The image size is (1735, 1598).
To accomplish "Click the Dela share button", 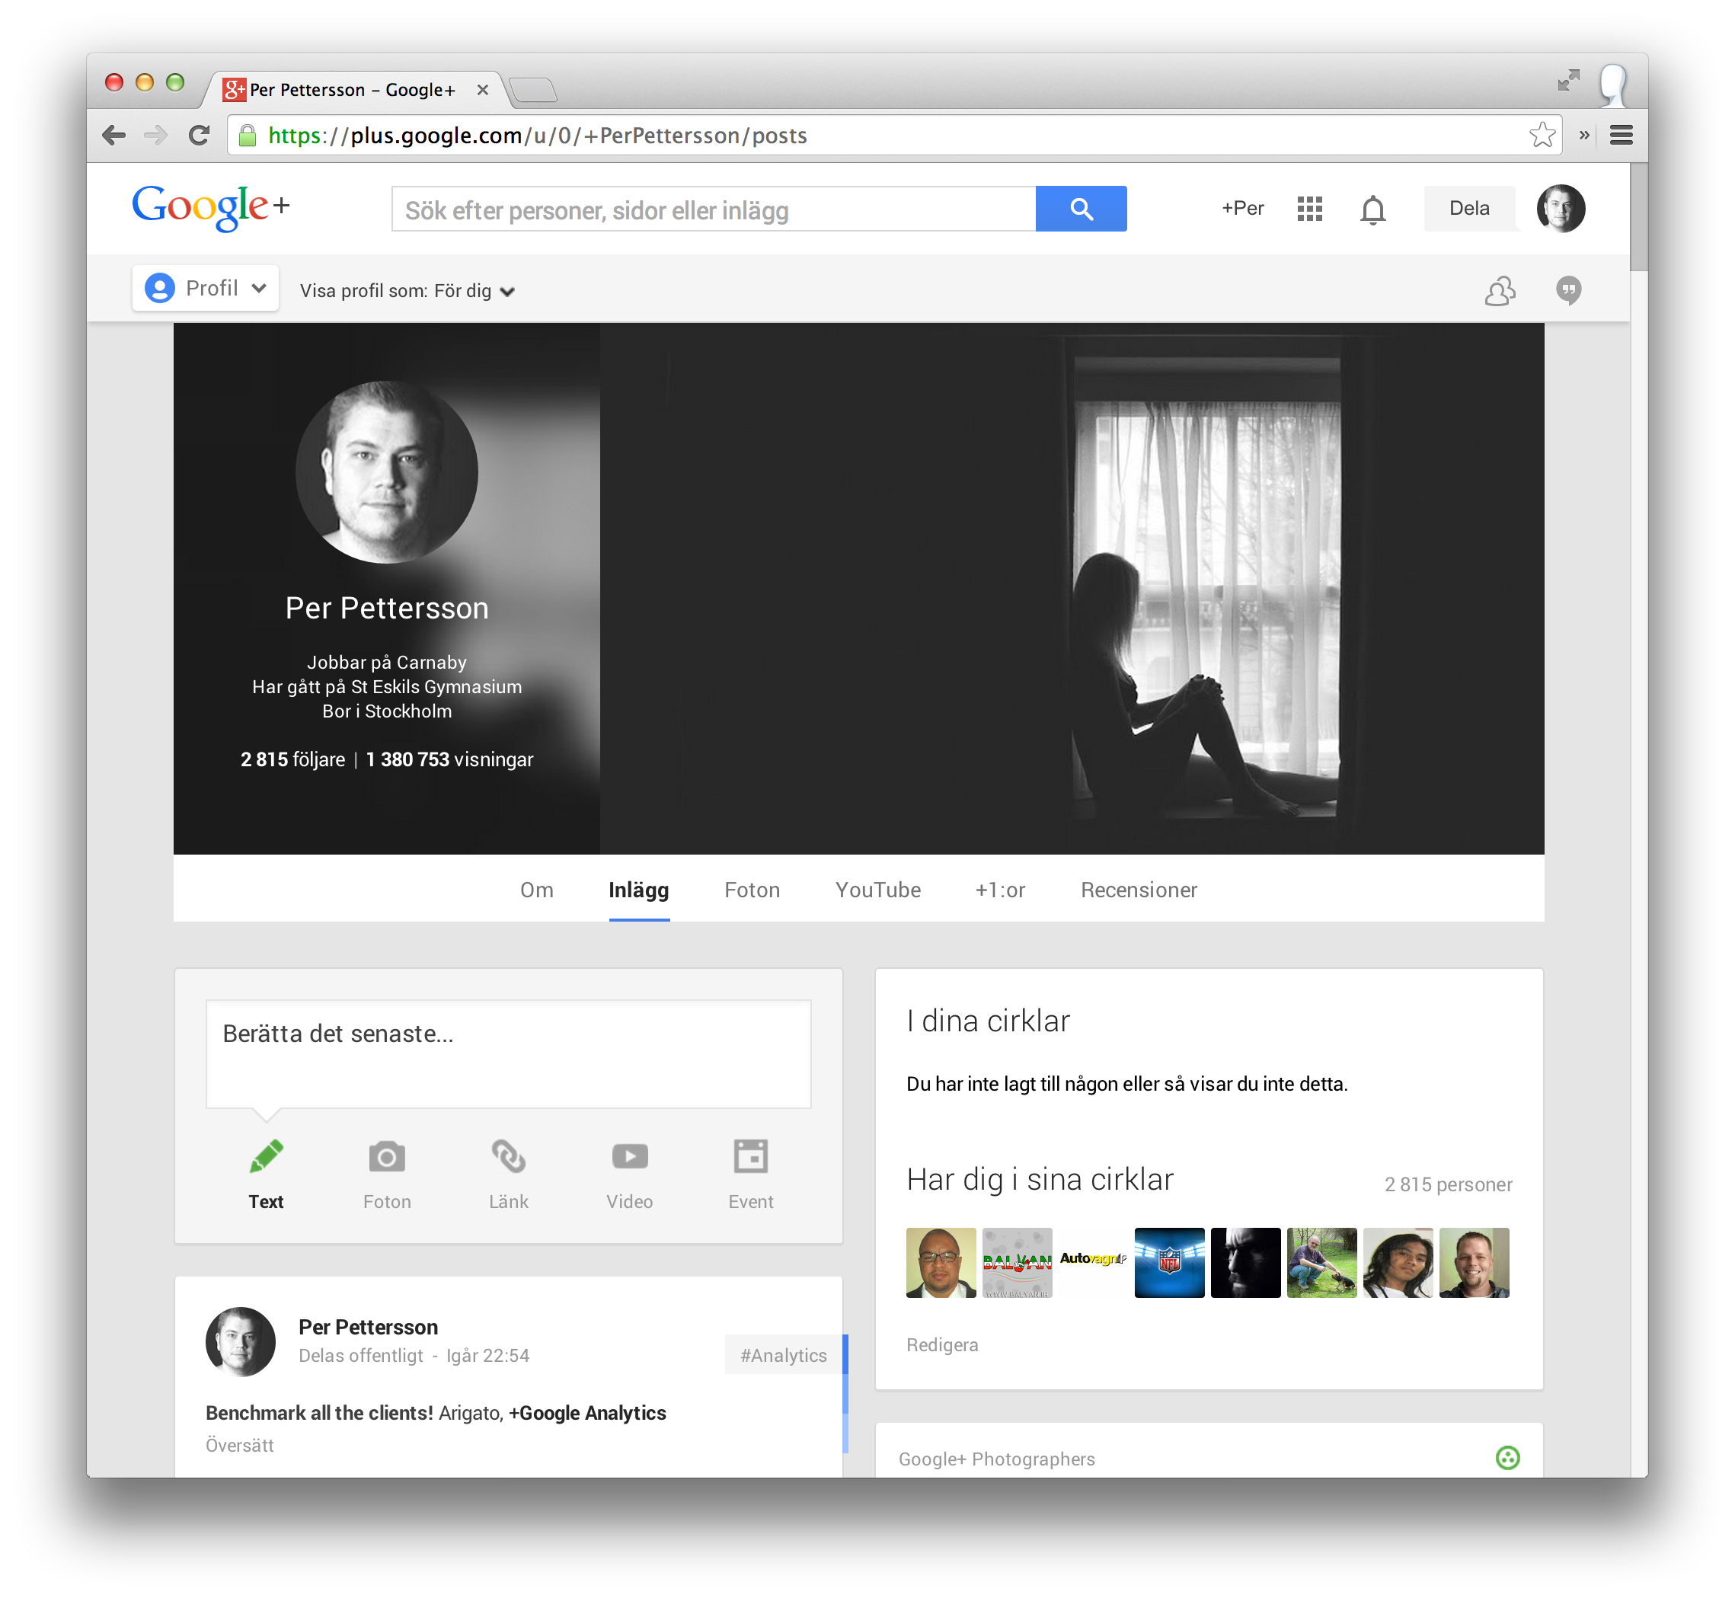I will tap(1468, 207).
